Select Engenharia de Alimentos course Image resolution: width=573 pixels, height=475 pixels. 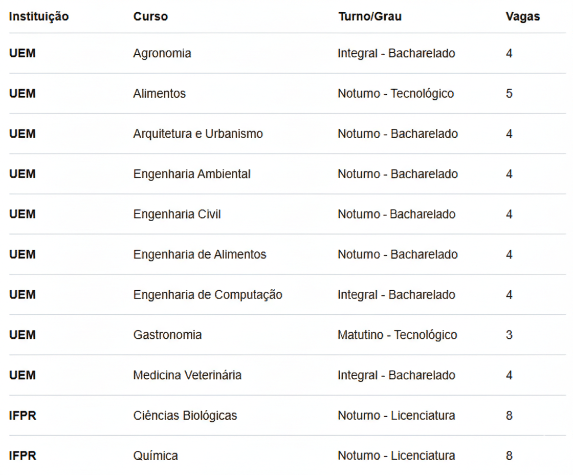point(200,254)
